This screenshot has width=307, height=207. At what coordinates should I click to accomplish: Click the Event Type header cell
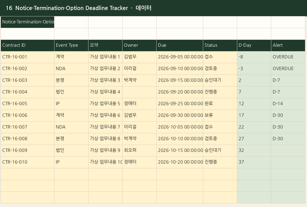click(71, 45)
